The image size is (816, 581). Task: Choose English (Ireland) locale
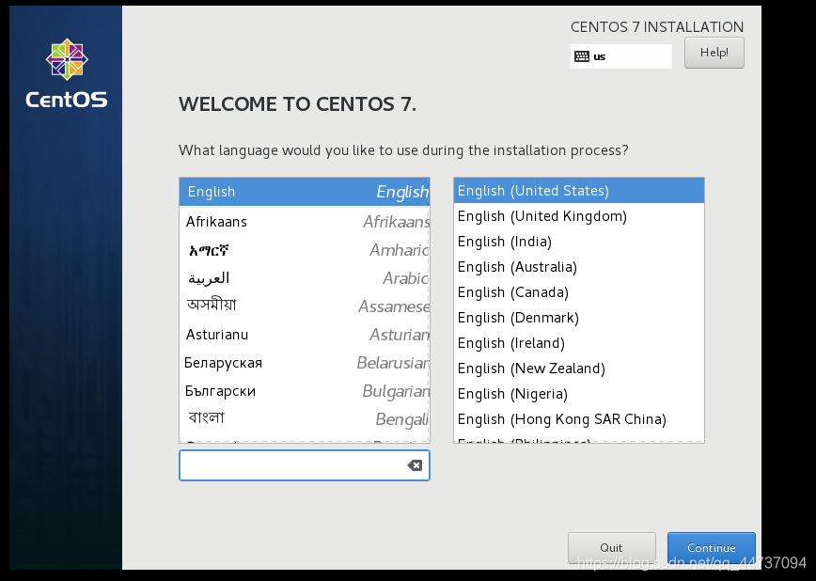579,343
